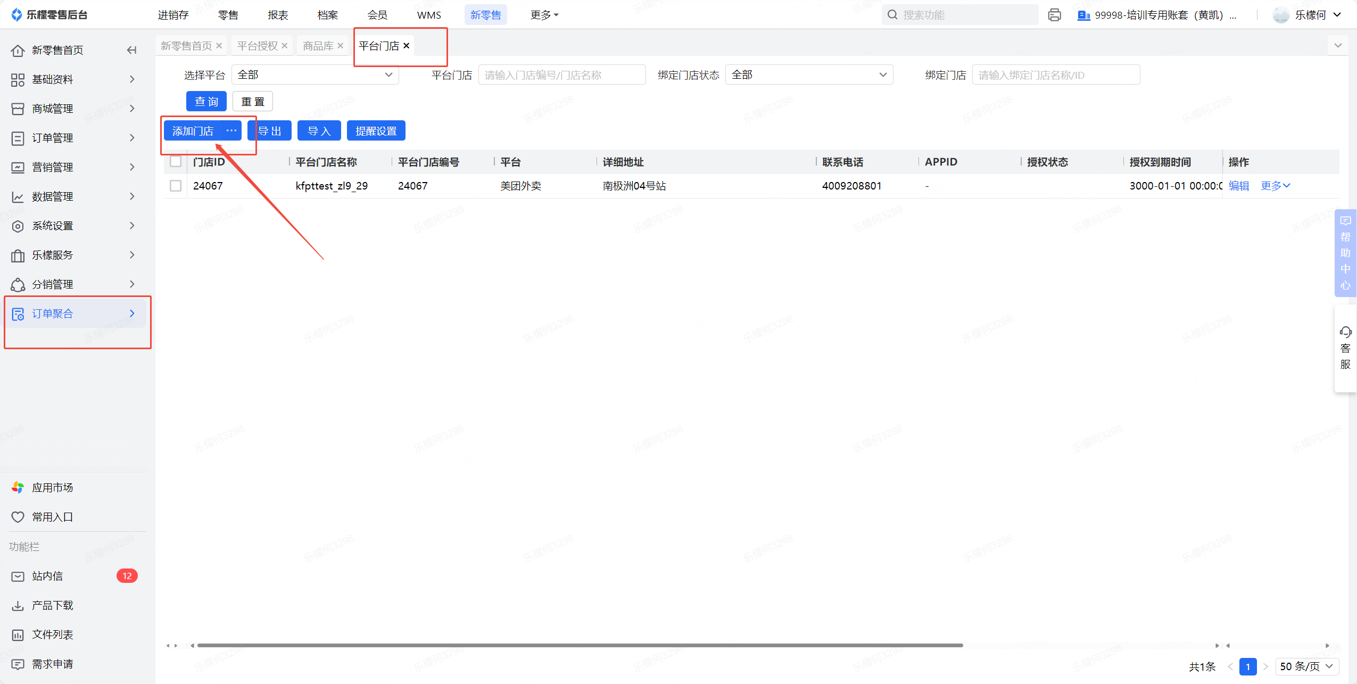Screen dimensions: 1357x684
Task: Switch to the WMS menu
Action: click(429, 15)
